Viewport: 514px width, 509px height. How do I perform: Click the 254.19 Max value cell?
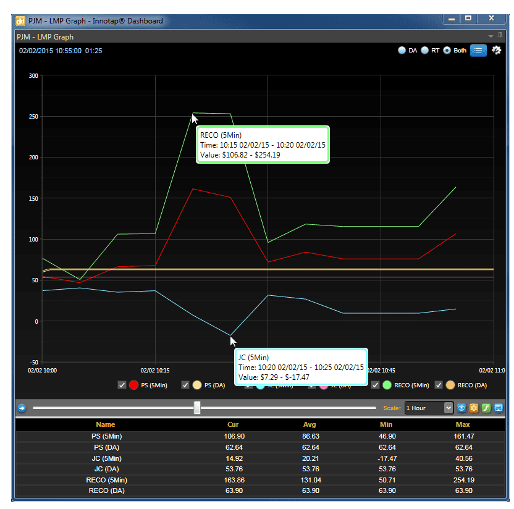[x=464, y=480]
